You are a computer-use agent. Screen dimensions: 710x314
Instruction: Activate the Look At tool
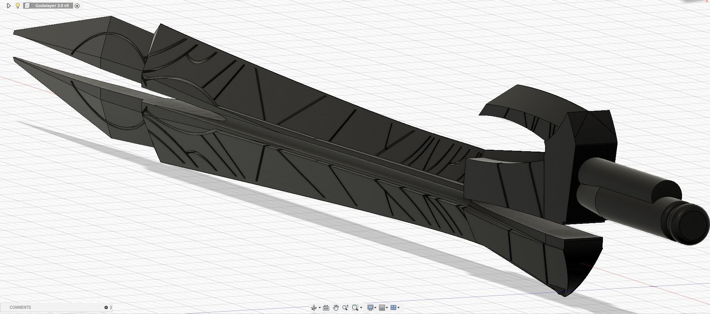tap(326, 308)
